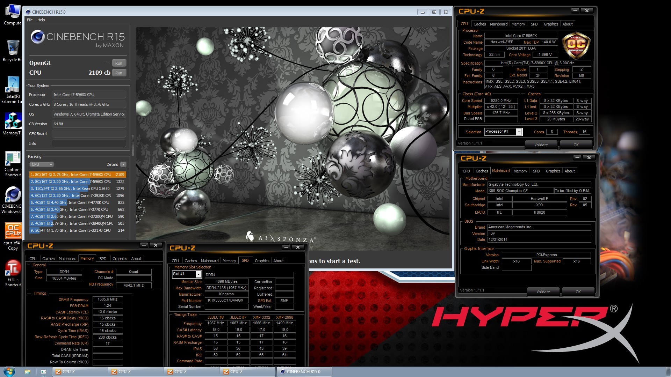Select ranking entry 1 i7-5960X 2109
671x377 pixels.
tap(78, 175)
